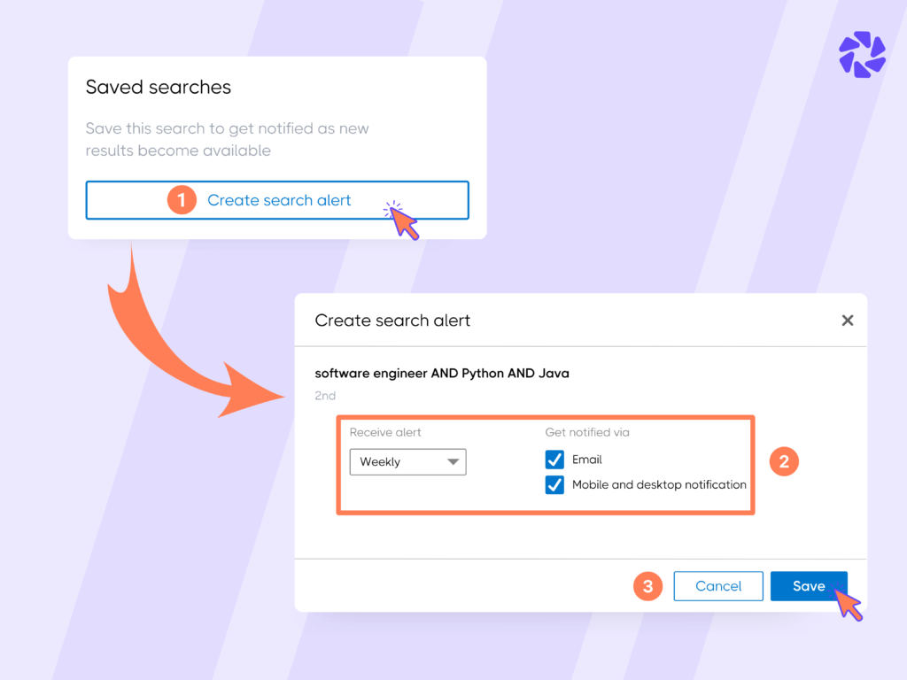907x680 pixels.
Task: Click the cursor icon beside the Save button
Action: tap(848, 603)
